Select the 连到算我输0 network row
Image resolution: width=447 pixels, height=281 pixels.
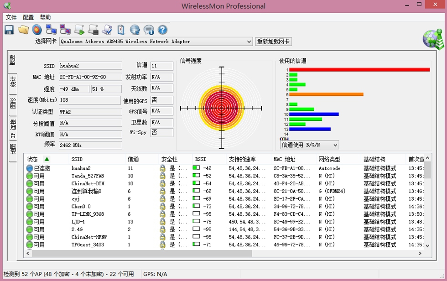tap(224, 191)
